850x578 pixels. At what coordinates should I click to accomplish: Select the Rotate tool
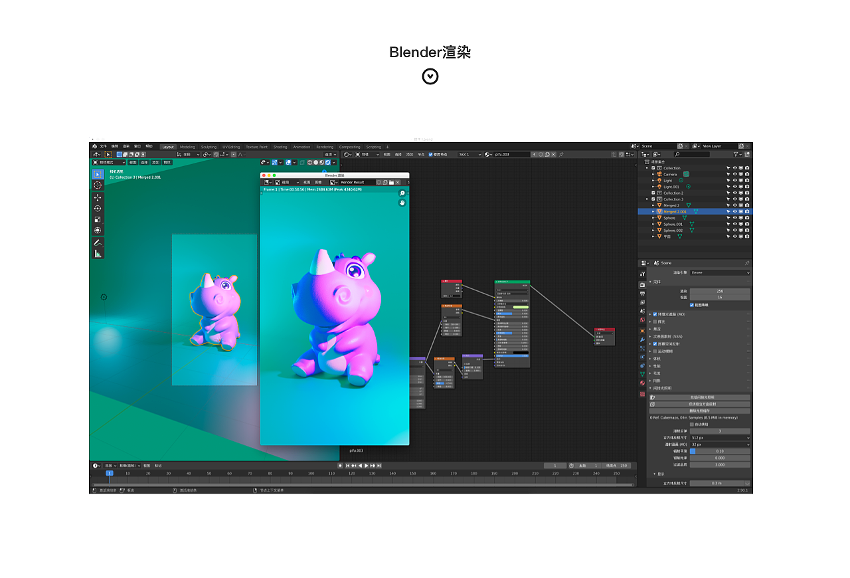98,208
